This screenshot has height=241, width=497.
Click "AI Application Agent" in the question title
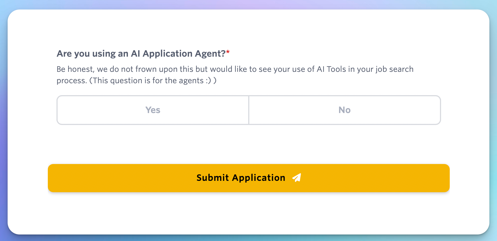tap(178, 54)
